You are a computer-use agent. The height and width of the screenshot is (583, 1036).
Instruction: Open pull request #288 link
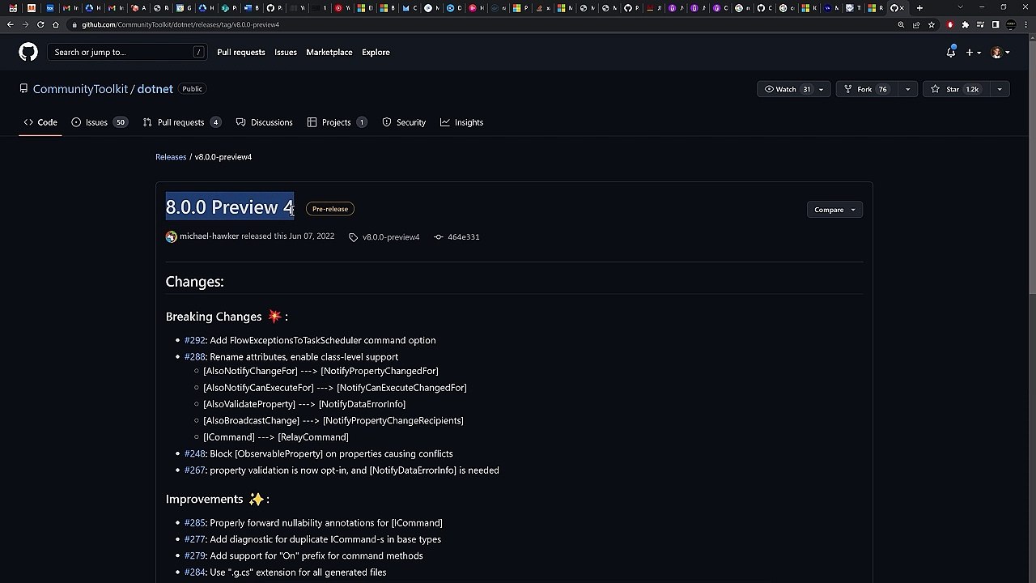tap(194, 356)
